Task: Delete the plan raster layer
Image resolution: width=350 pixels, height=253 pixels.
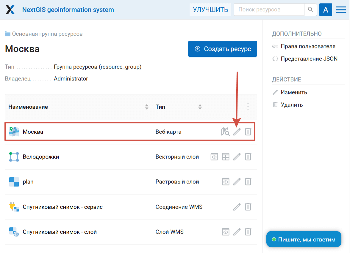Action: [x=248, y=182]
